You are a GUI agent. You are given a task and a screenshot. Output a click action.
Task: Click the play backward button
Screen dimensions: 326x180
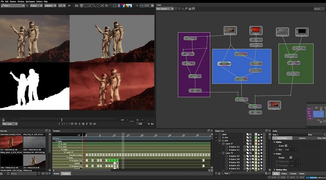pos(79,124)
